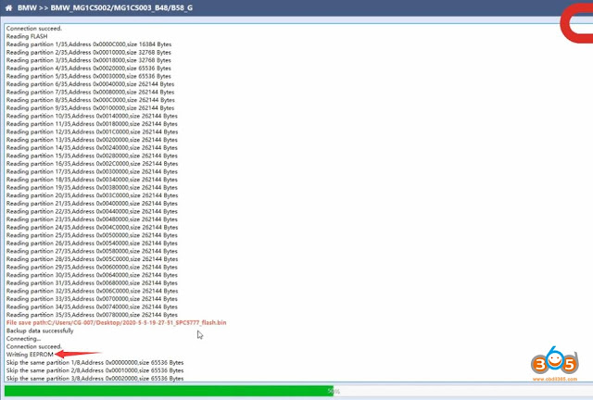Select log line 'Reading partition 35/35'
The height and width of the screenshot is (400, 593).
[92, 315]
